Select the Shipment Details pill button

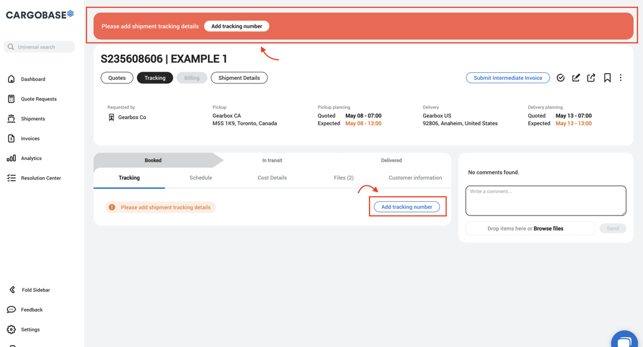pyautogui.click(x=239, y=78)
